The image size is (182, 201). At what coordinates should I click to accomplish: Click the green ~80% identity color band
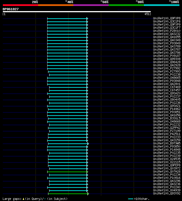click(126, 5)
